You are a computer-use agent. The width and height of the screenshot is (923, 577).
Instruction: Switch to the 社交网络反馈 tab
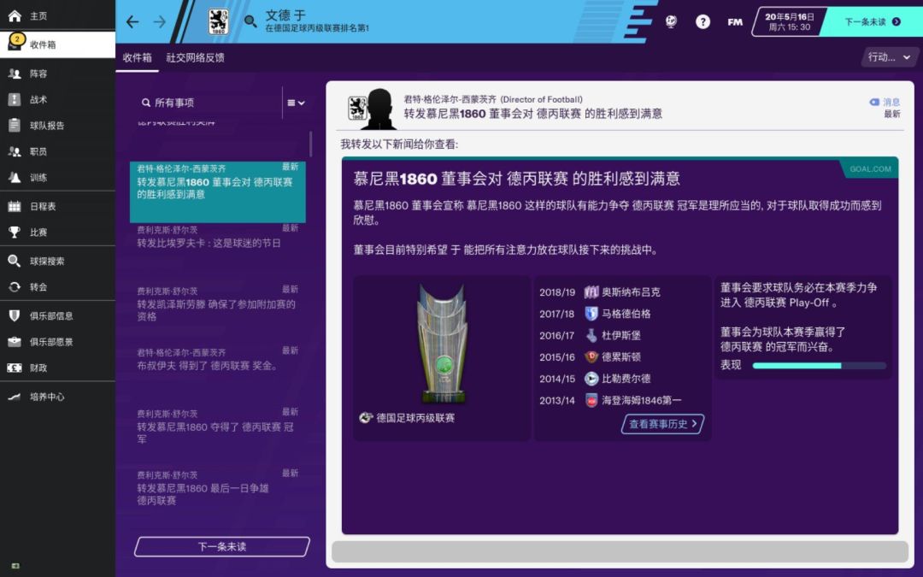195,58
